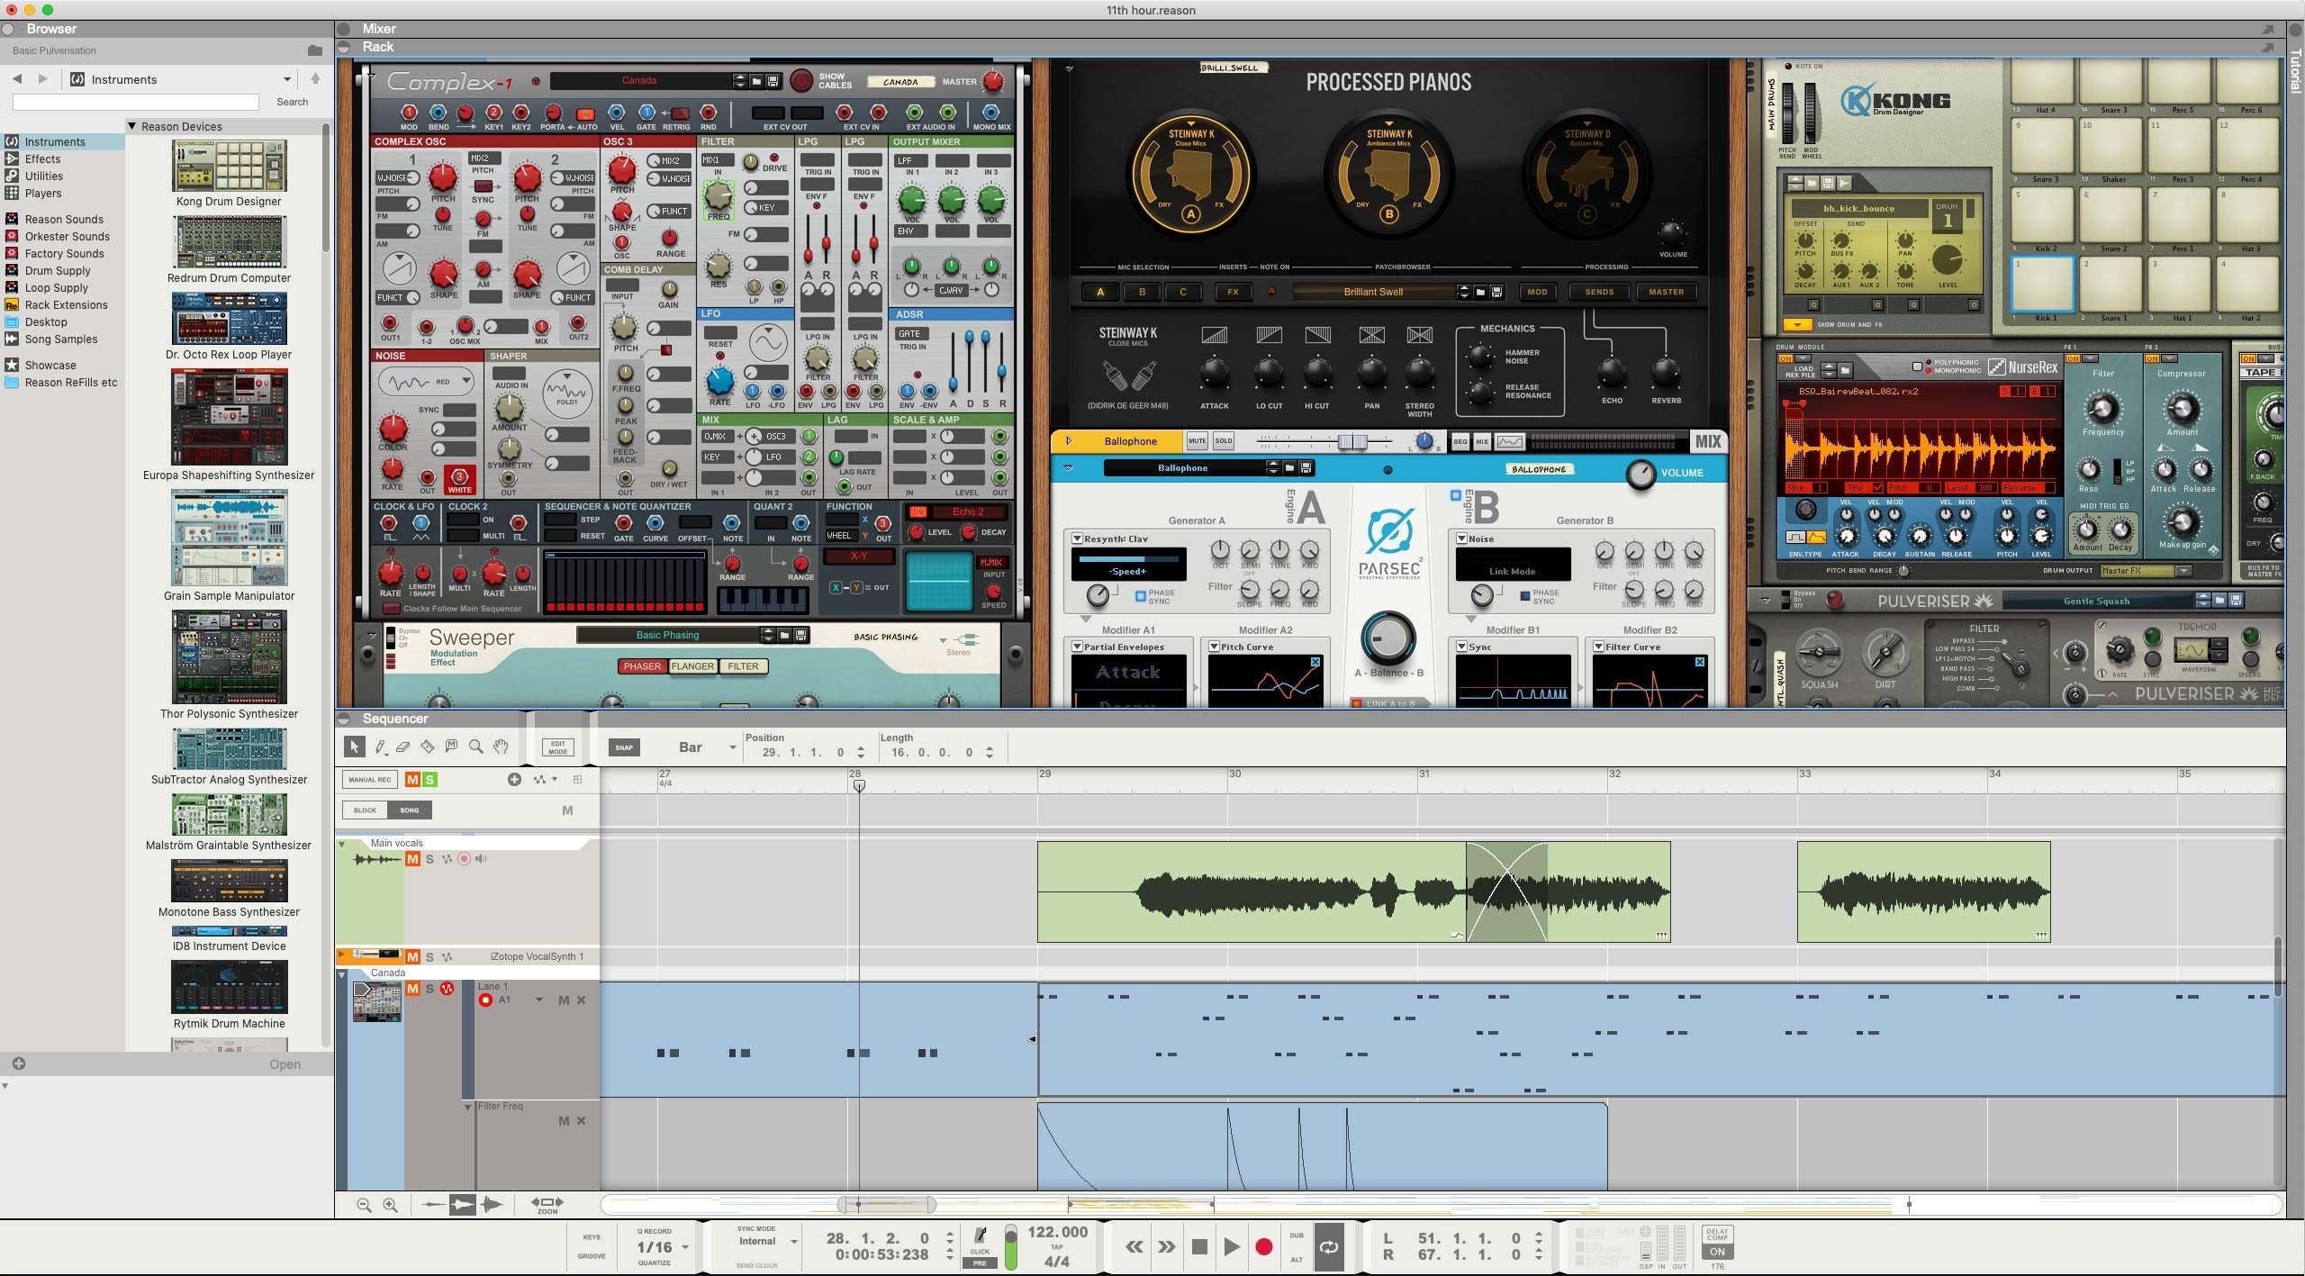Image resolution: width=2305 pixels, height=1276 pixels.
Task: Activate the Eraser tool
Action: (x=402, y=747)
